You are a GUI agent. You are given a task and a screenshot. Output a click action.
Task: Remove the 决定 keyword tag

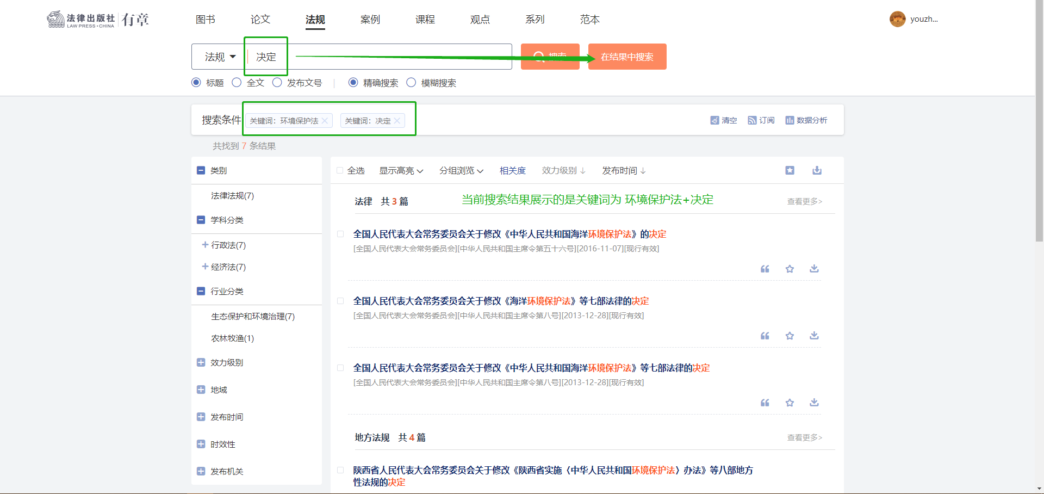pyautogui.click(x=397, y=121)
